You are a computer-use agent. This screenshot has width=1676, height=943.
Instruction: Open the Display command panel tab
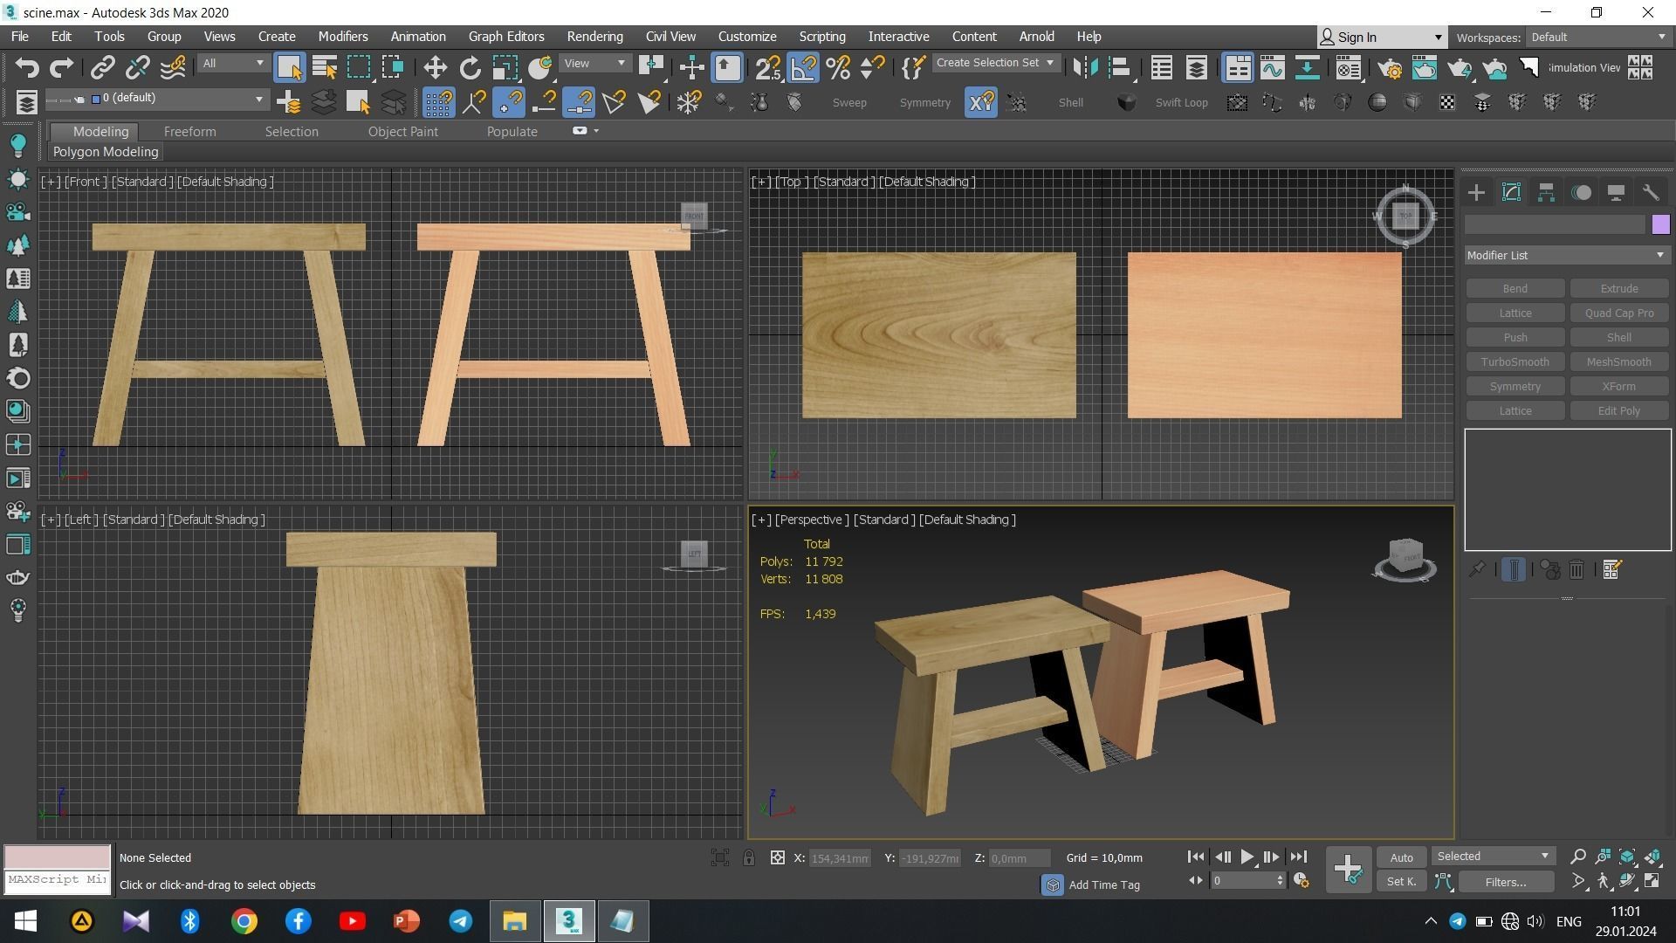(1616, 193)
